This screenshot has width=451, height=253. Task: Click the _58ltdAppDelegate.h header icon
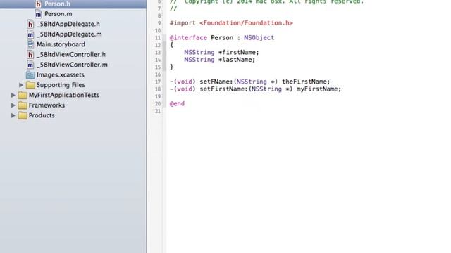click(30, 24)
